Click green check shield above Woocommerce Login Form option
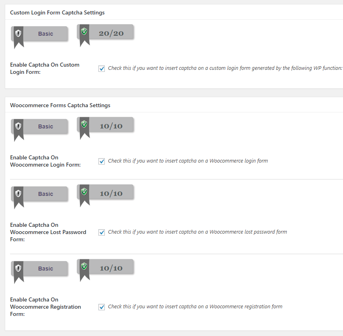 84,124
